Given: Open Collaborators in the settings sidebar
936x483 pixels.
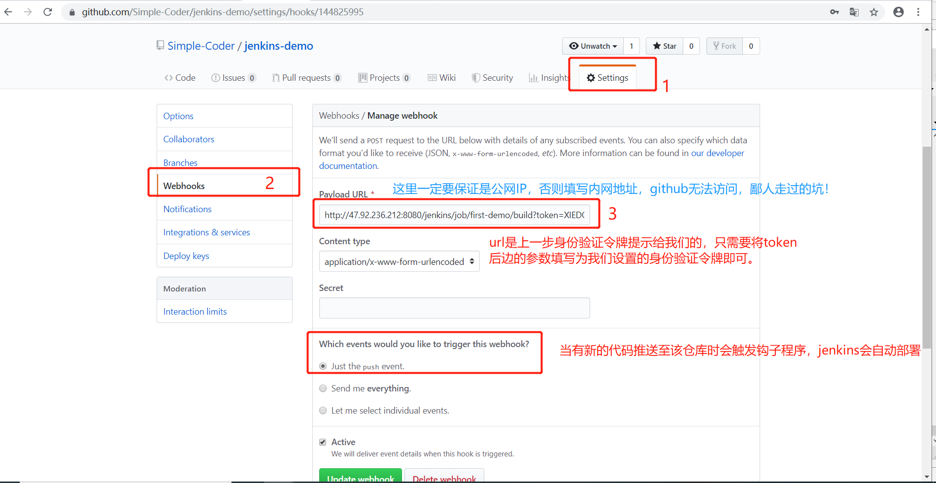Looking at the screenshot, I should click(225, 139).
